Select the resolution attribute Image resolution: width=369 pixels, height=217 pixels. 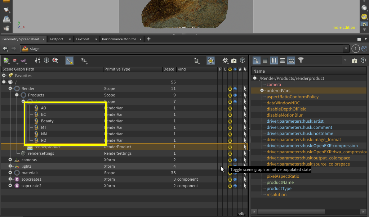tap(276, 194)
